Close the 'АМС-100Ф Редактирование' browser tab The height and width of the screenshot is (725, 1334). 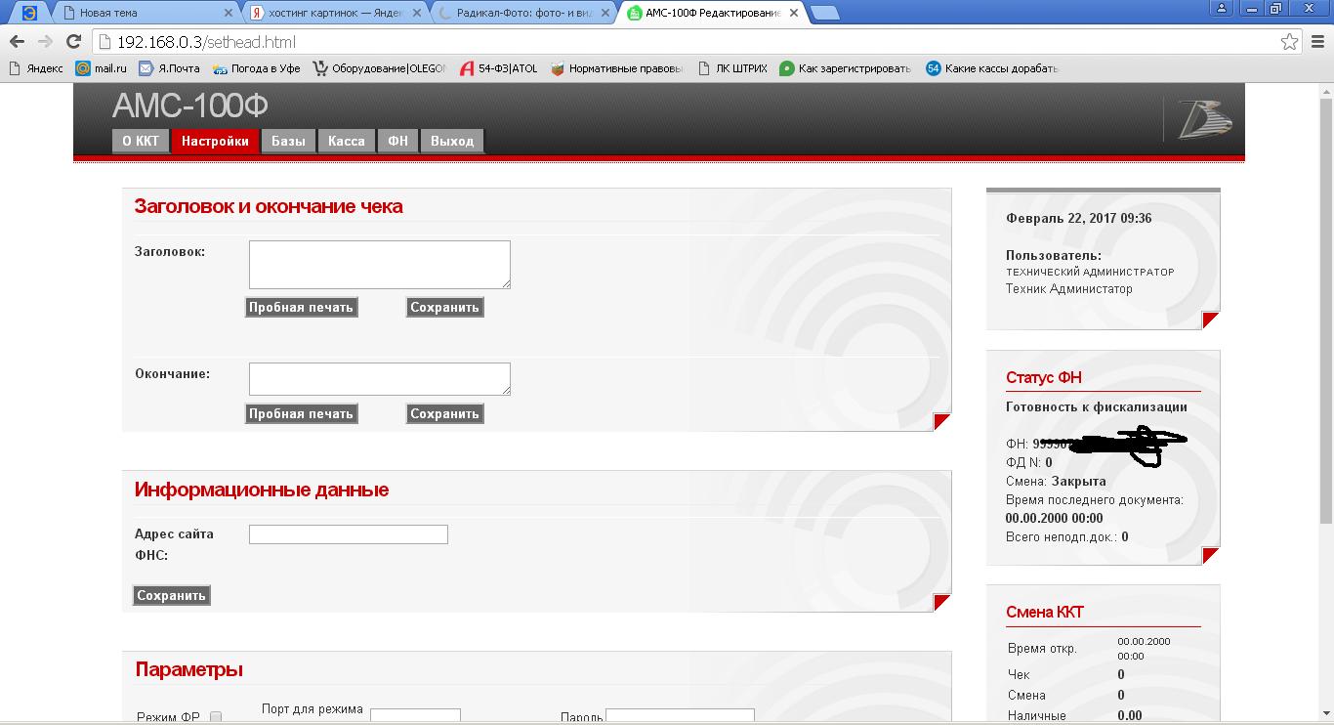pyautogui.click(x=793, y=13)
